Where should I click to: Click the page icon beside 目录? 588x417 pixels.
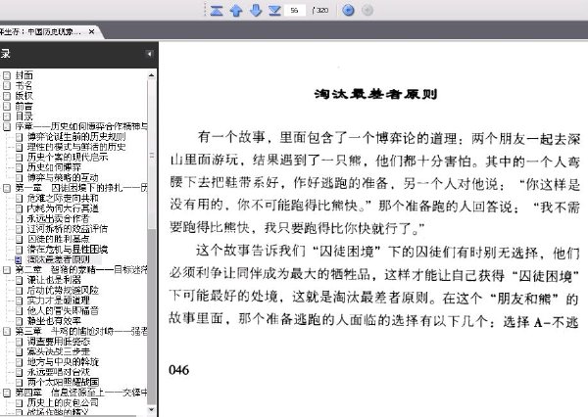point(7,116)
